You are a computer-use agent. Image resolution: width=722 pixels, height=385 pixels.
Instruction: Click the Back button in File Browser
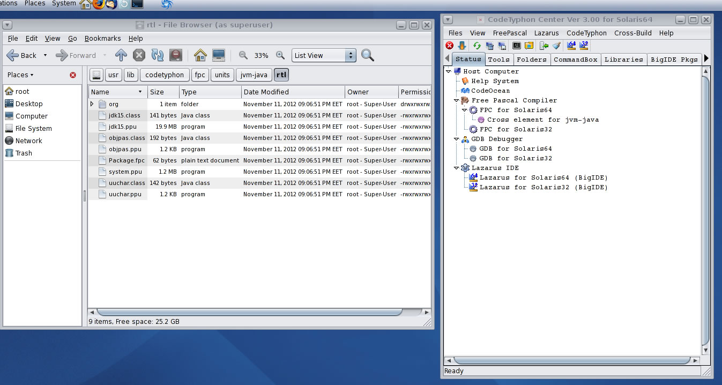(23, 55)
